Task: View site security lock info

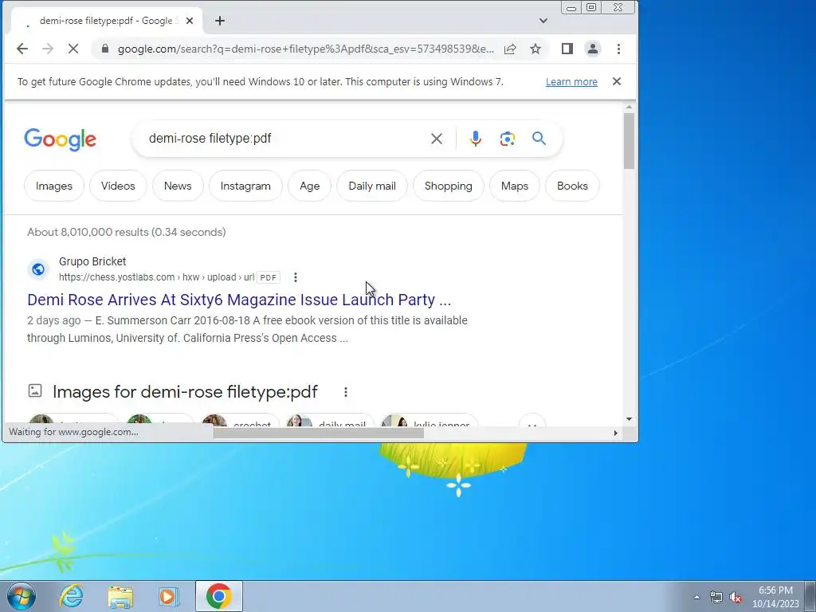Action: tap(105, 49)
